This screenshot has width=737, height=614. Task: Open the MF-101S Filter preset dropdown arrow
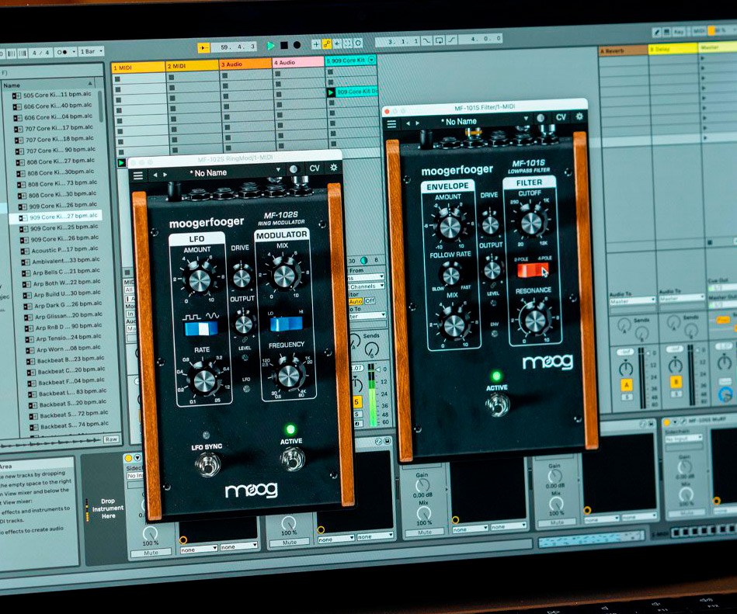pos(526,119)
